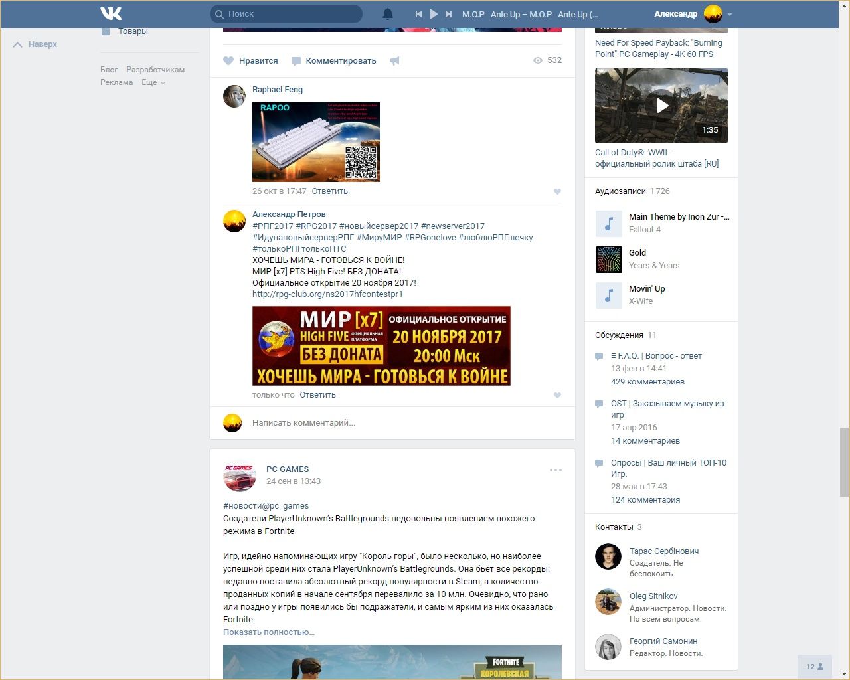Open Raphael Feng's avatar
The height and width of the screenshot is (680, 850).
(234, 96)
